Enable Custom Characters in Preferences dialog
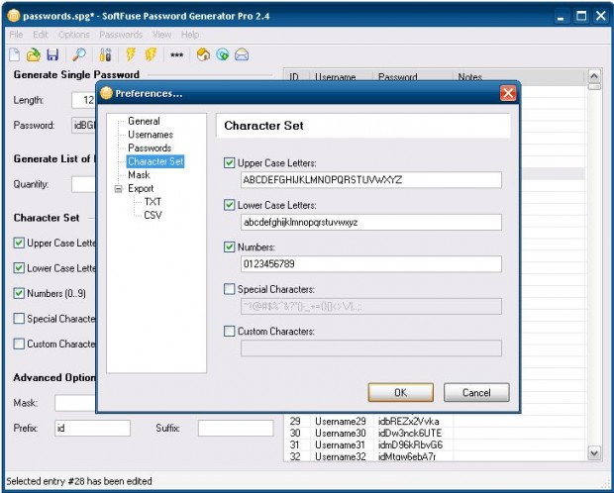 [229, 332]
